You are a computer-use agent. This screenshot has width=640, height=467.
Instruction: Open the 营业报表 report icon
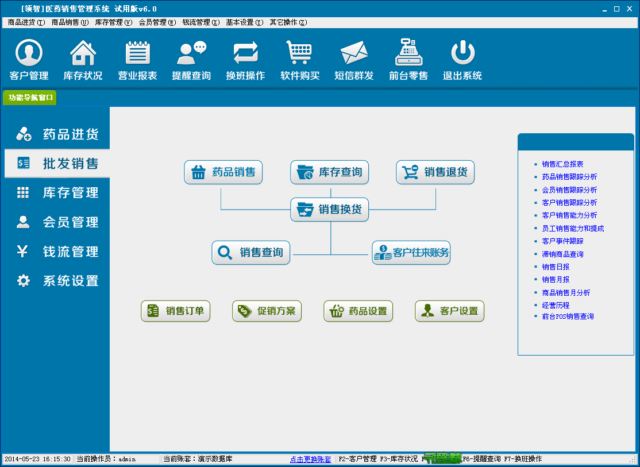click(x=137, y=53)
